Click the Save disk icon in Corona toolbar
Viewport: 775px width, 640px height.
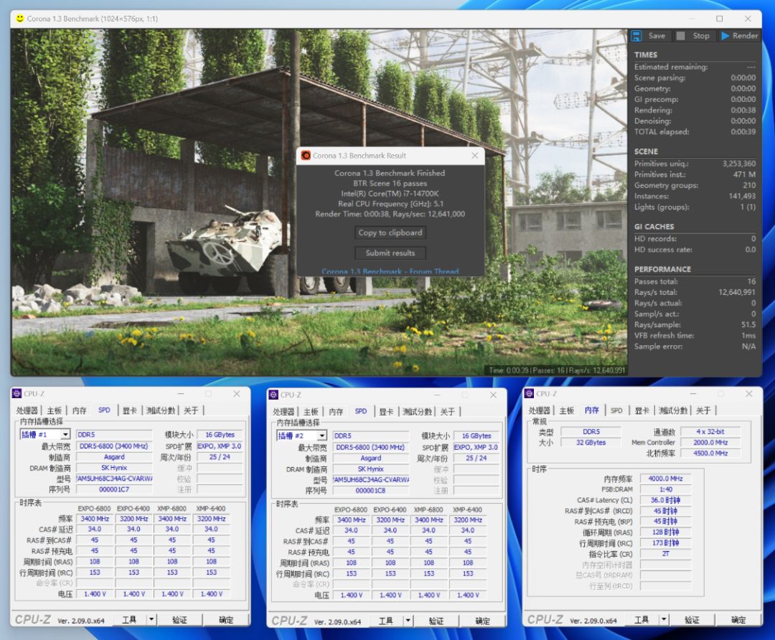coord(637,36)
